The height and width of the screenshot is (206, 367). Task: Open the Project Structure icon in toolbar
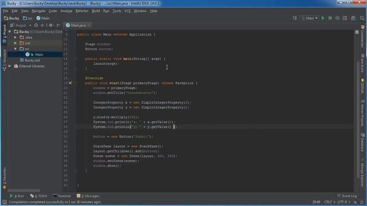pos(353,18)
